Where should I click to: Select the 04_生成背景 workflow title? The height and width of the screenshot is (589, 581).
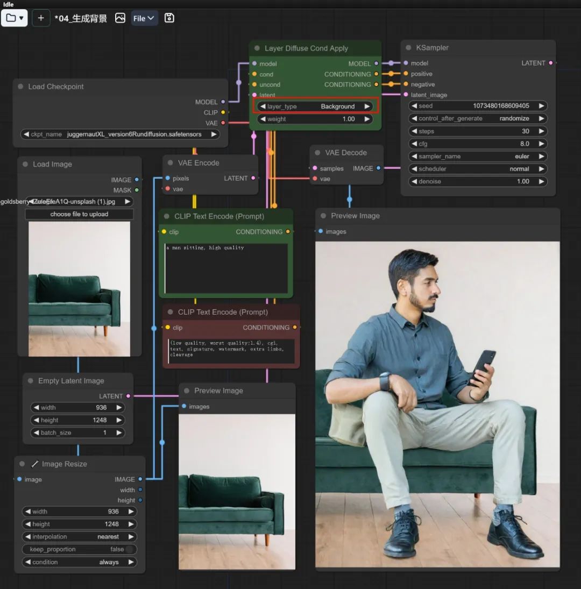(81, 18)
